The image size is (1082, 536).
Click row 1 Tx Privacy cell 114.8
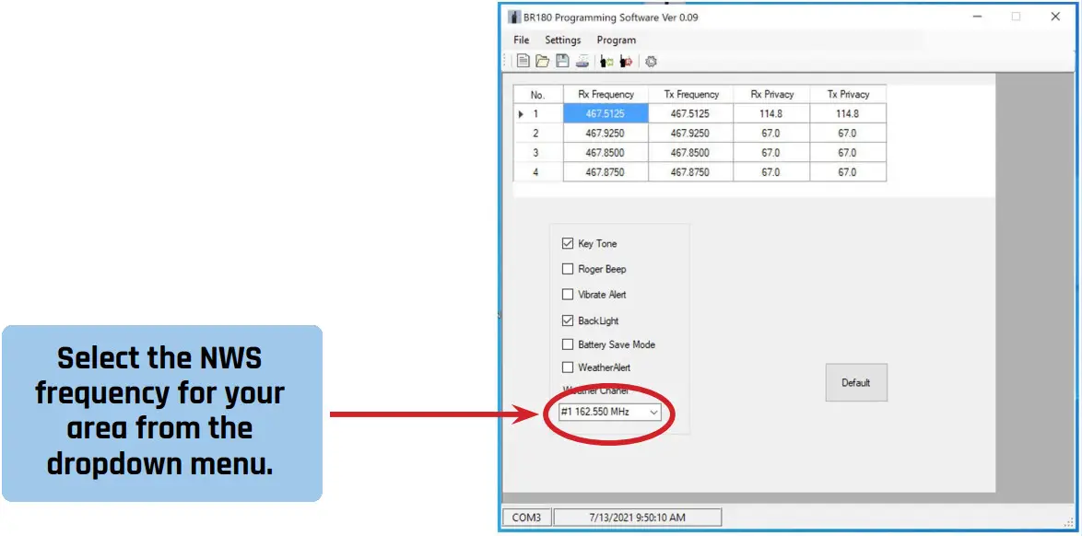click(x=848, y=114)
